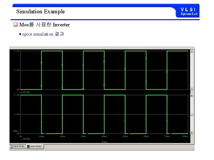214x160 pixels.
Task: Click the bottom plot's scroll-down arrow
Action: coord(192,132)
